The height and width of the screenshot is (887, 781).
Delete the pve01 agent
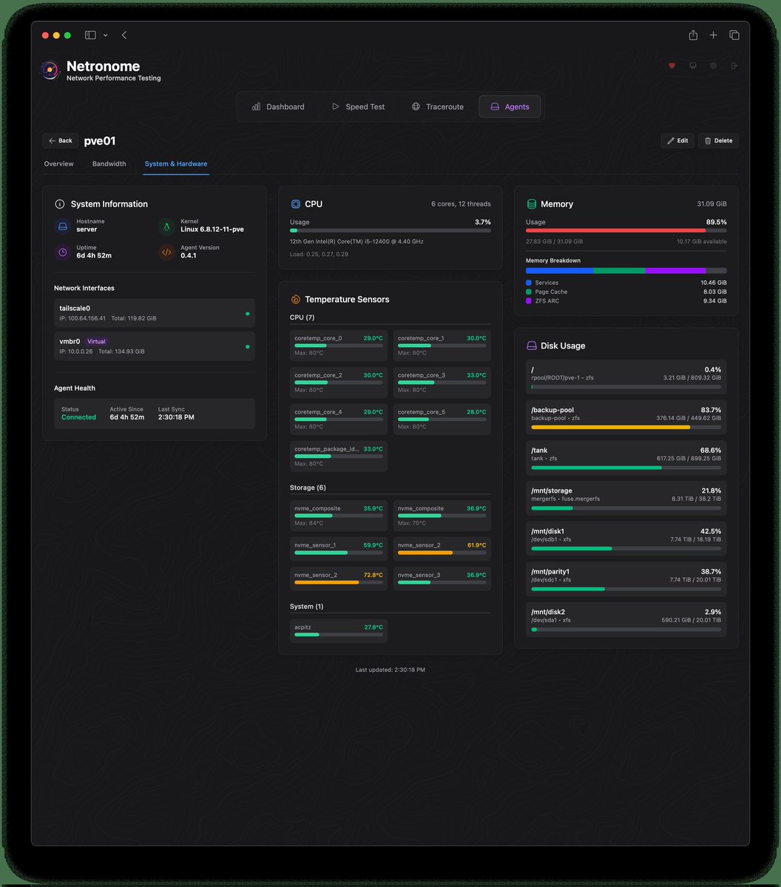(717, 141)
